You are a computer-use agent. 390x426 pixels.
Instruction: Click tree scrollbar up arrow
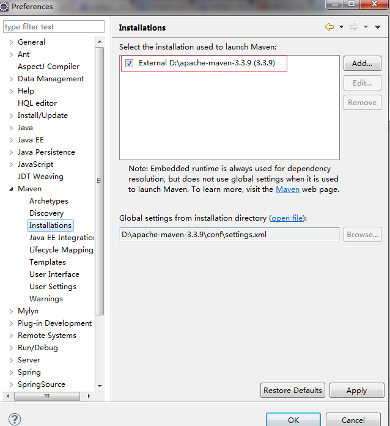[100, 42]
